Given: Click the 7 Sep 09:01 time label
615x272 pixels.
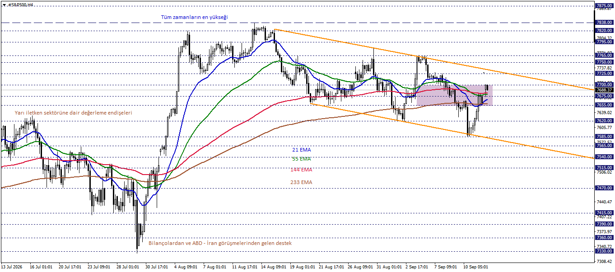Looking at the screenshot, I should coord(447,267).
